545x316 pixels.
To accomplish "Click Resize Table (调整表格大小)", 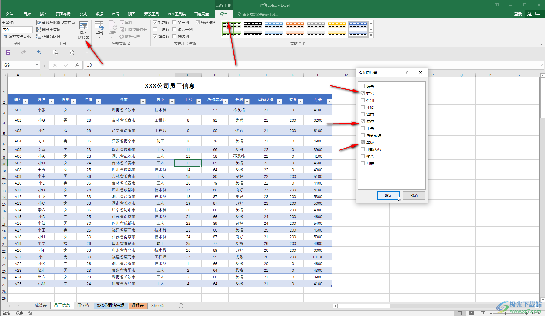I will point(17,37).
